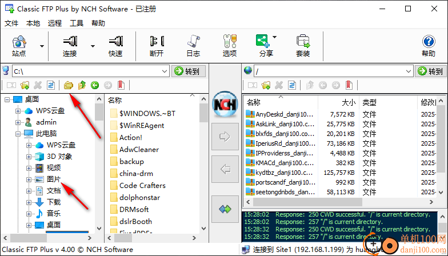Open the 文件 menu
This screenshot has width=448, height=256.
[11, 23]
